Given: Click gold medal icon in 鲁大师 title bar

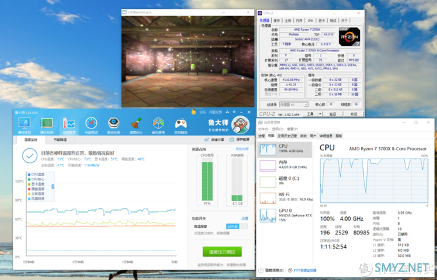Looking at the screenshot, I should (x=193, y=112).
